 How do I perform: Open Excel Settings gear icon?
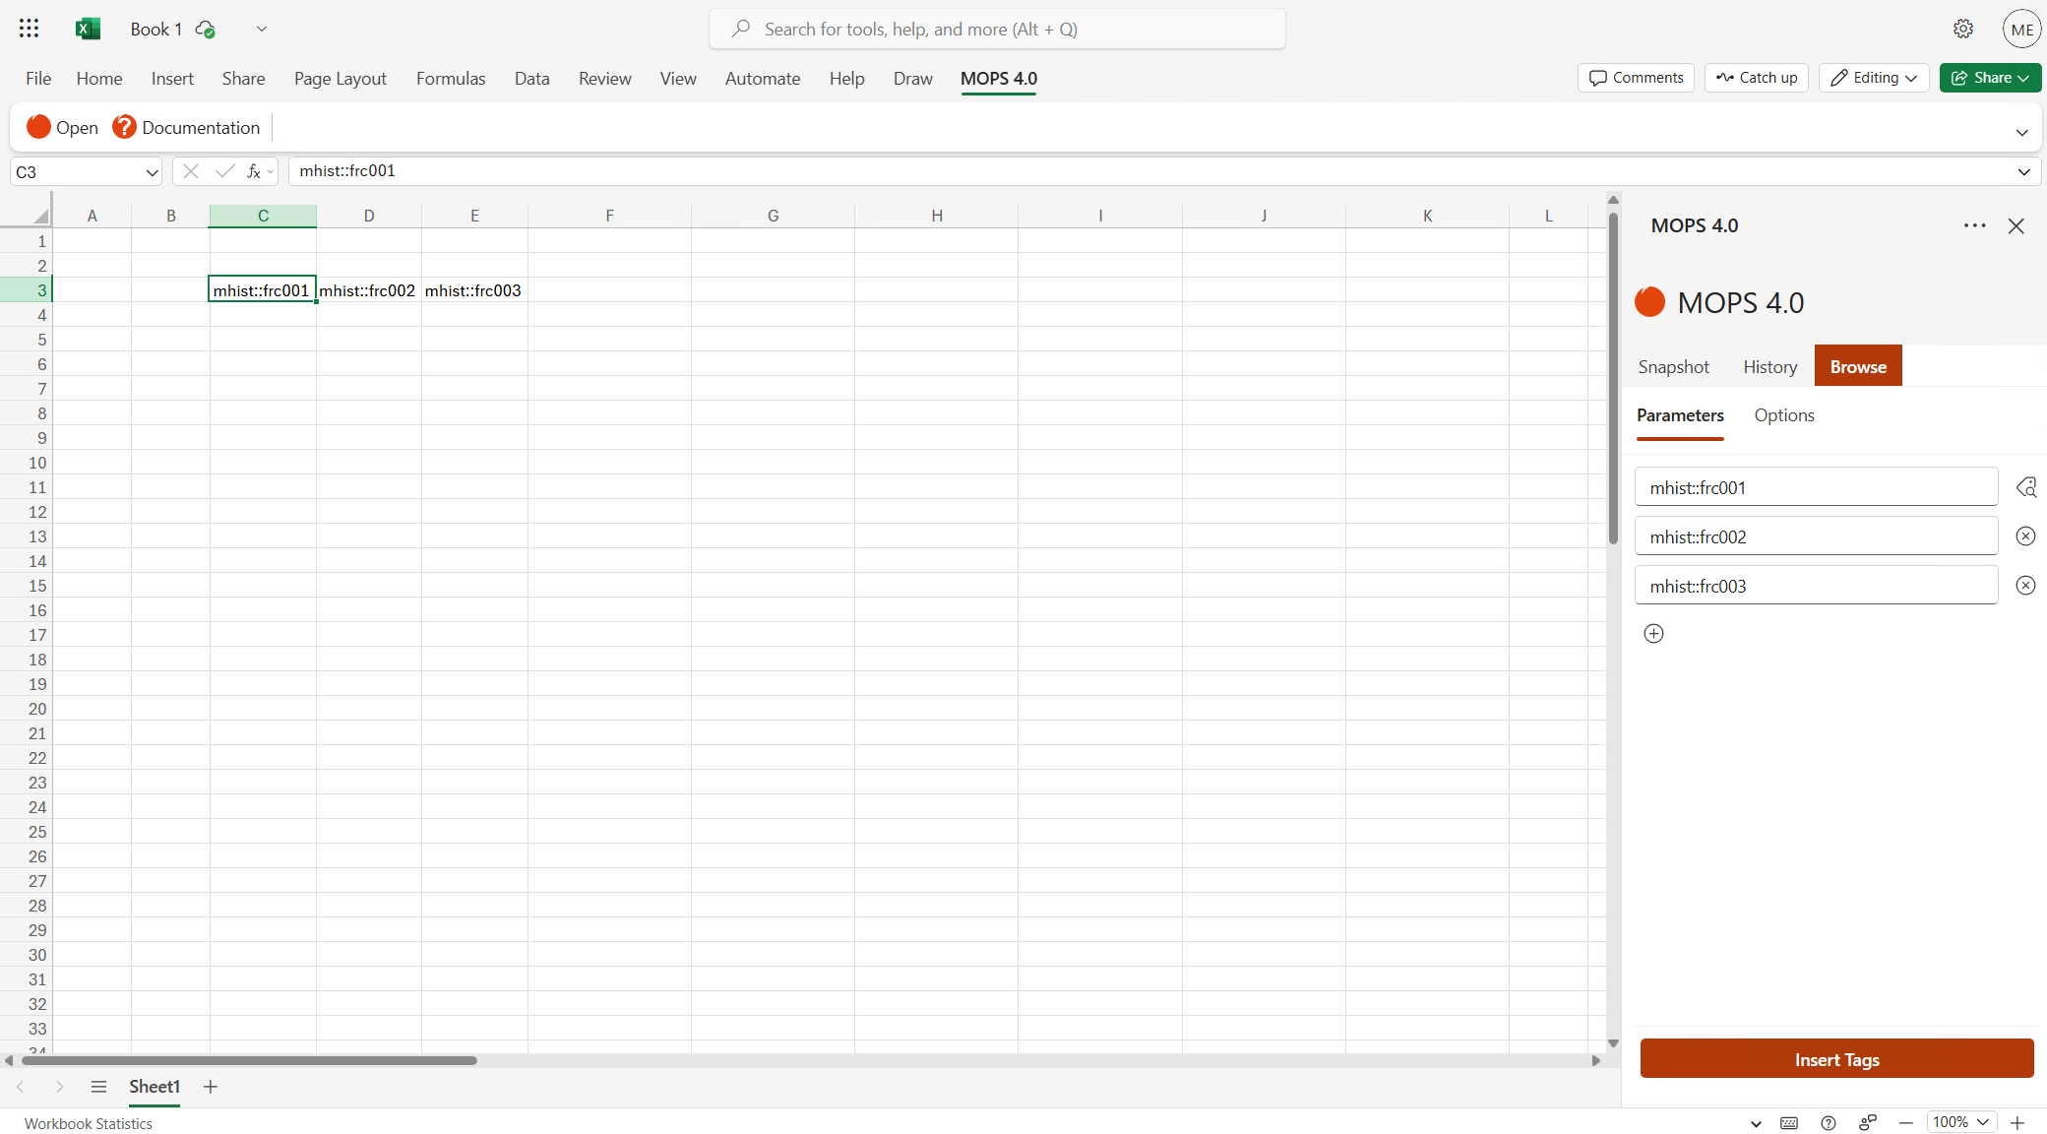point(1963,29)
